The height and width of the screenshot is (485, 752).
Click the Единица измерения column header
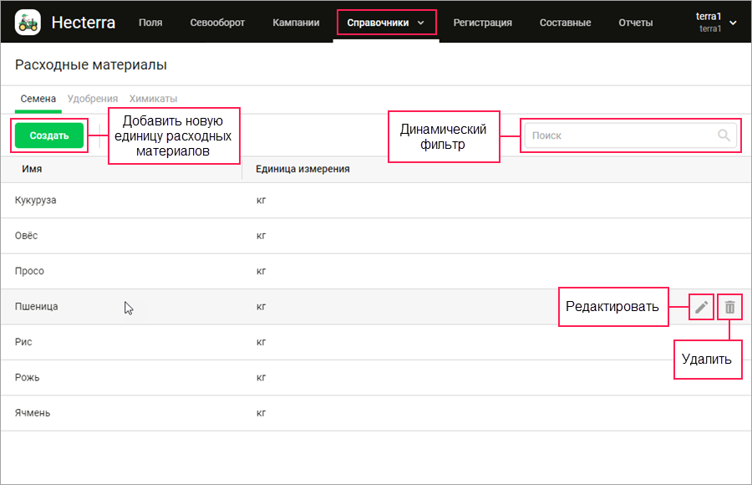[302, 169]
